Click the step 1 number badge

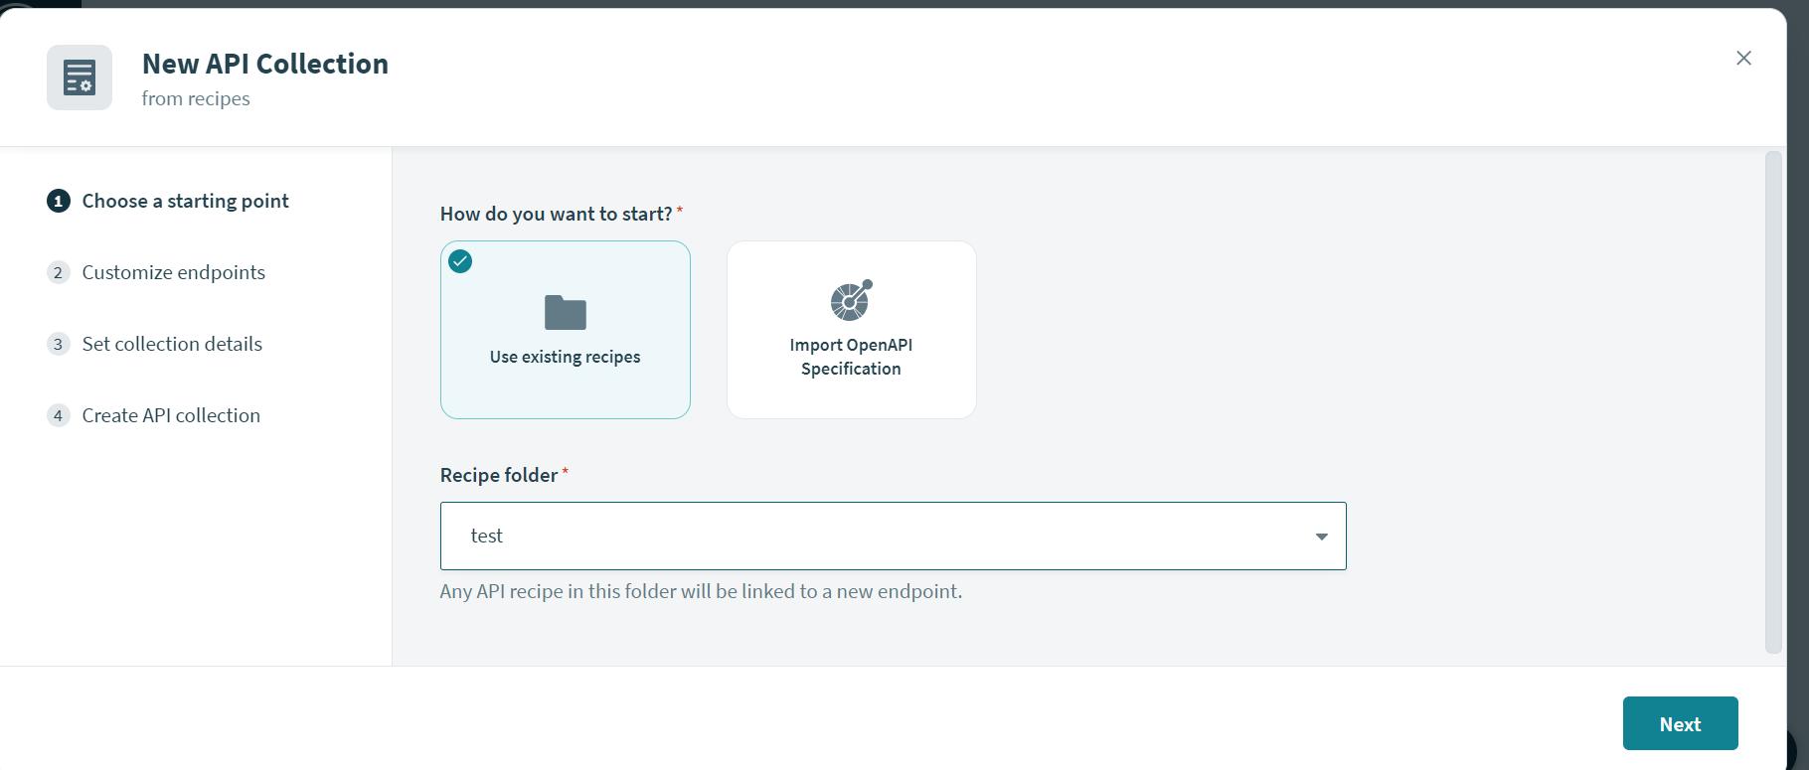pyautogui.click(x=59, y=202)
